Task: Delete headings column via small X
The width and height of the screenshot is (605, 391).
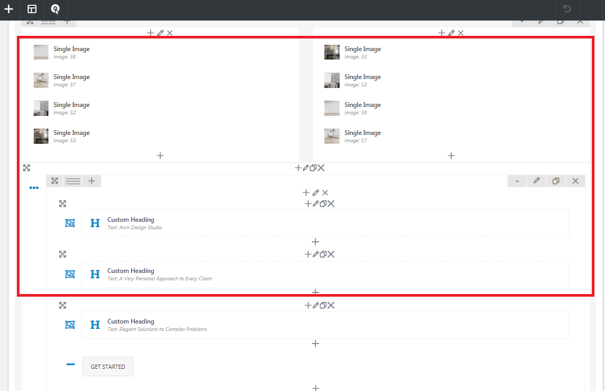Action: click(x=325, y=193)
